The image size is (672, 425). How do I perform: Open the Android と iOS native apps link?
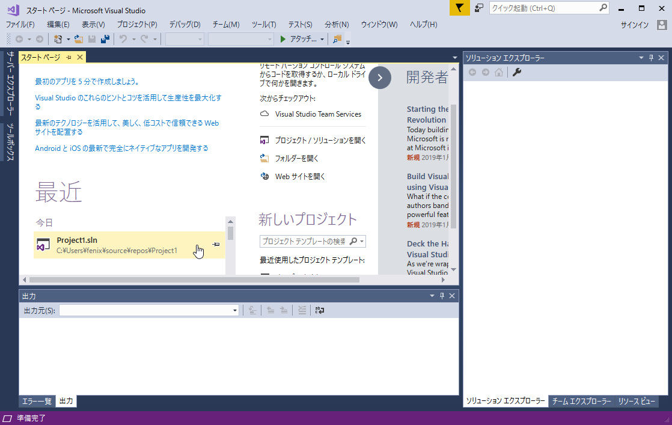tap(121, 148)
